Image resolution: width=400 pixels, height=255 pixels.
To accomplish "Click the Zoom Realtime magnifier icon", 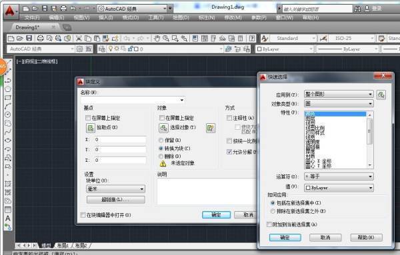I will [166, 39].
